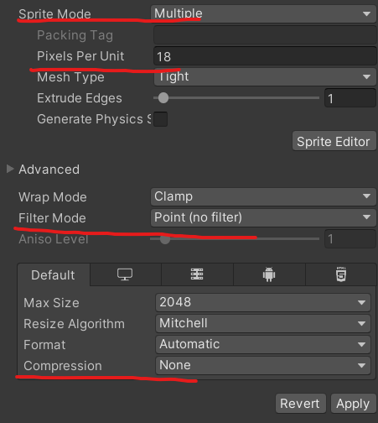Open the Max Size dropdown
The width and height of the screenshot is (378, 423).
263,302
